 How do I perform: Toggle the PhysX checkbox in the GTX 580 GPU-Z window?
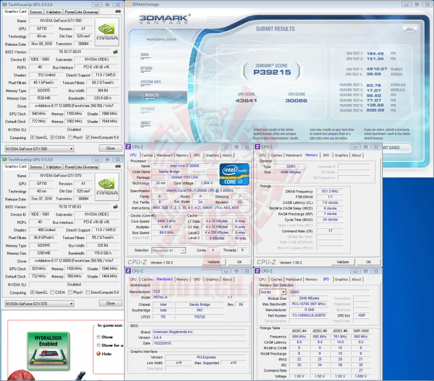click(x=71, y=137)
